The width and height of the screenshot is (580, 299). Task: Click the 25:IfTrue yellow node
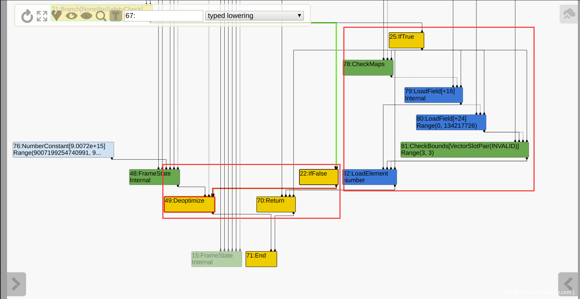coord(406,40)
